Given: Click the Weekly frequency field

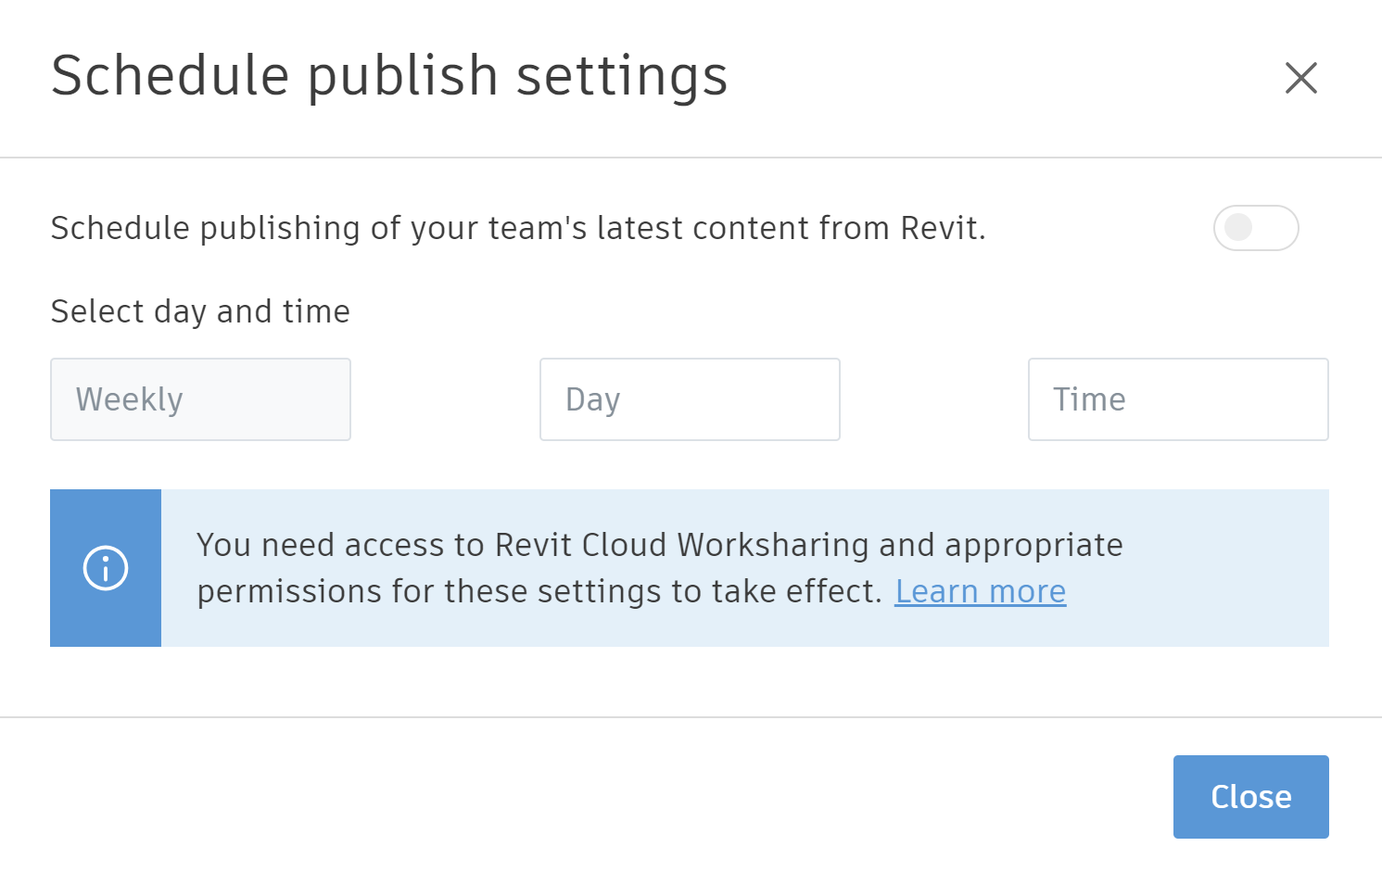Looking at the screenshot, I should [x=200, y=399].
